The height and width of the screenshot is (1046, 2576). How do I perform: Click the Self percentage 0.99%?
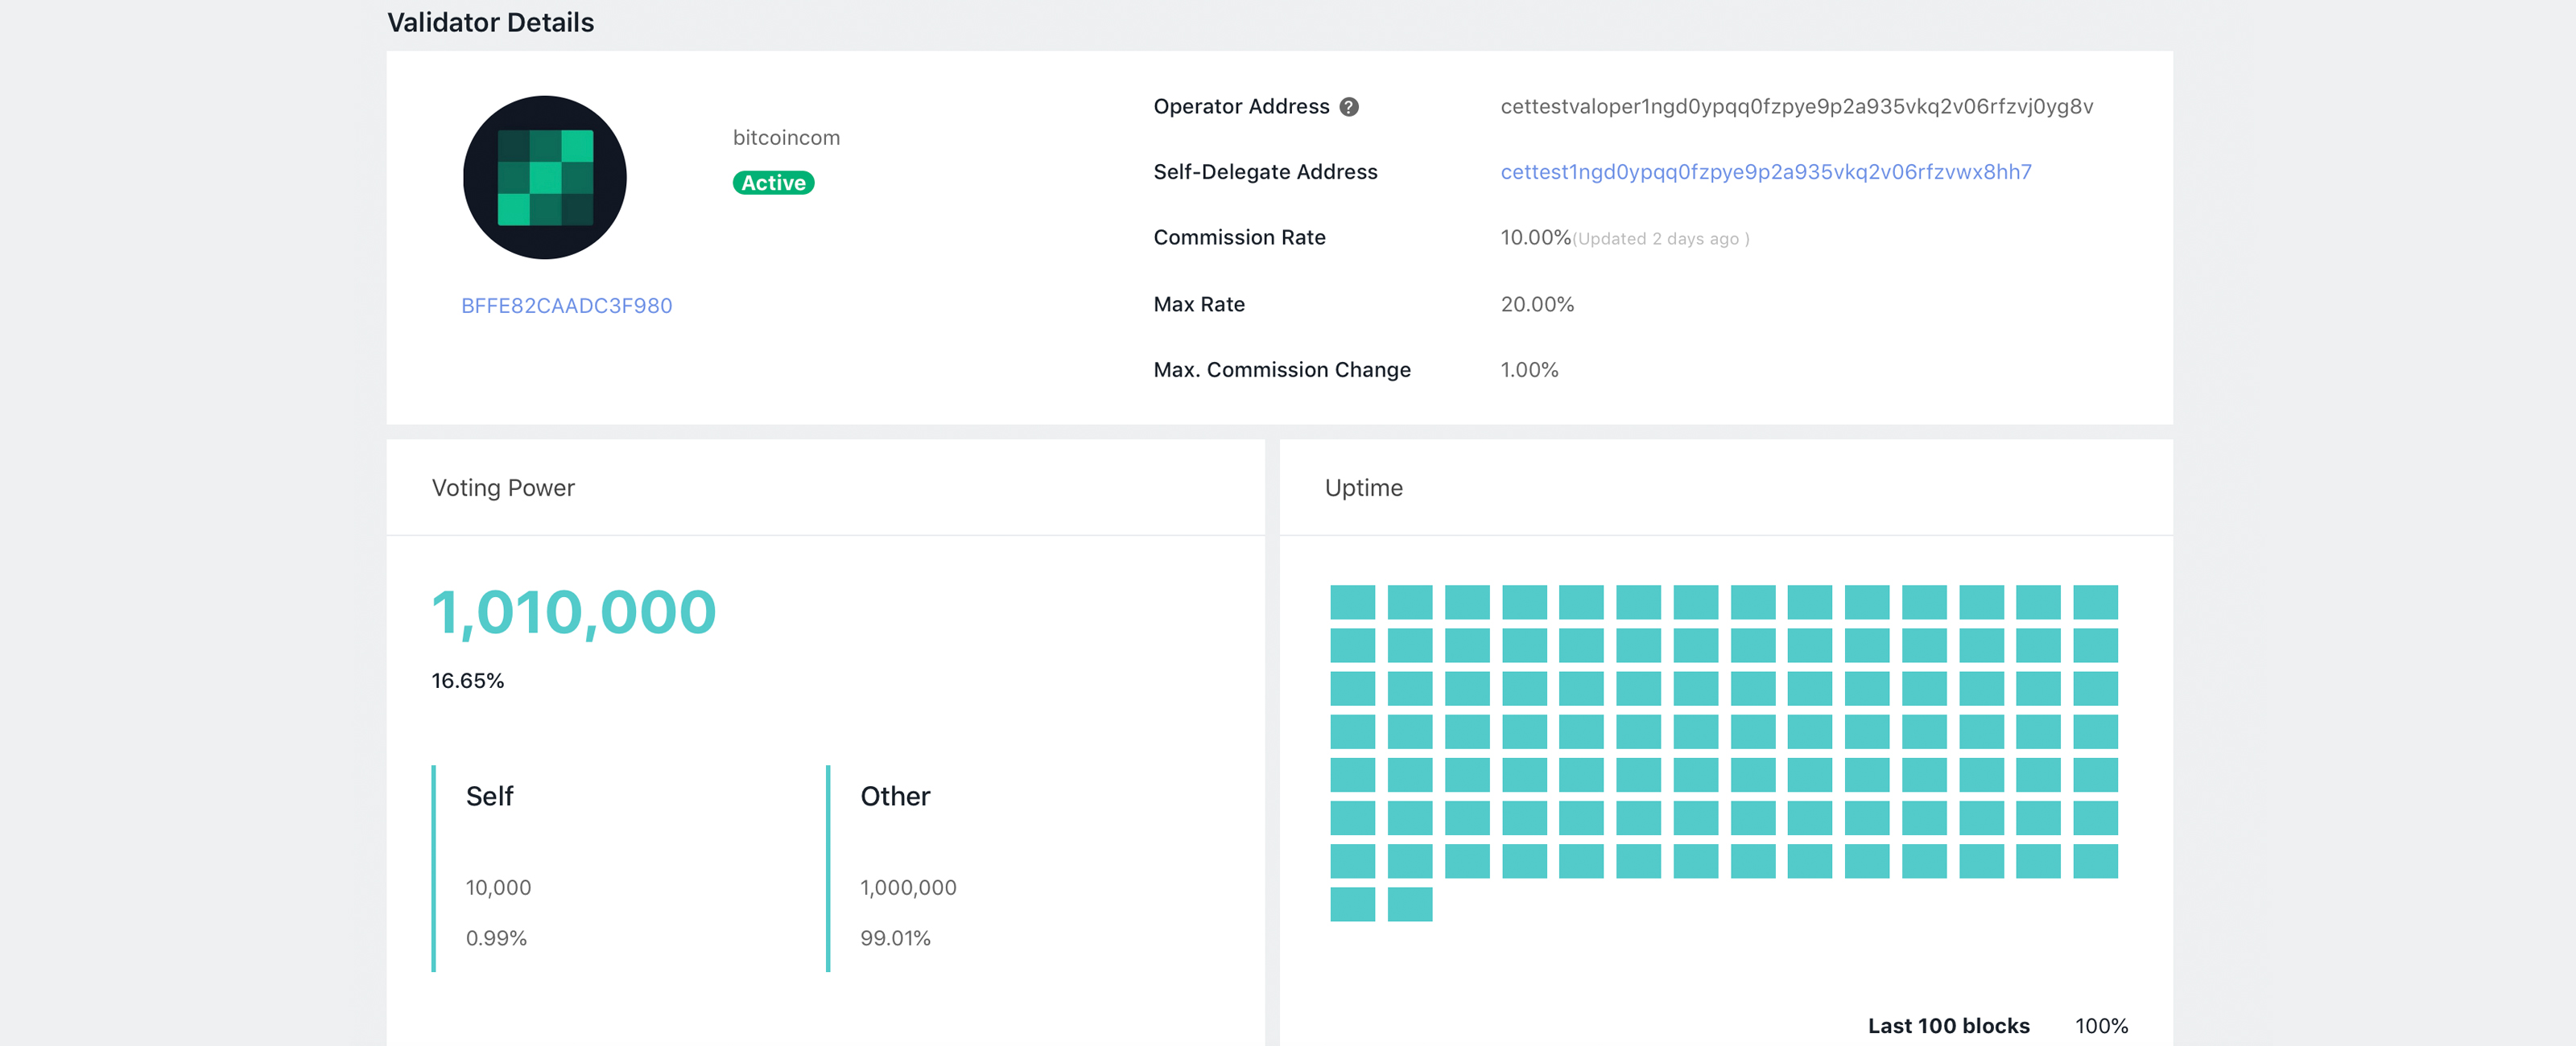click(496, 938)
